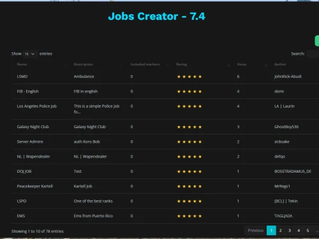
Task: Click star rating of Server Admins row
Action: pos(189,142)
